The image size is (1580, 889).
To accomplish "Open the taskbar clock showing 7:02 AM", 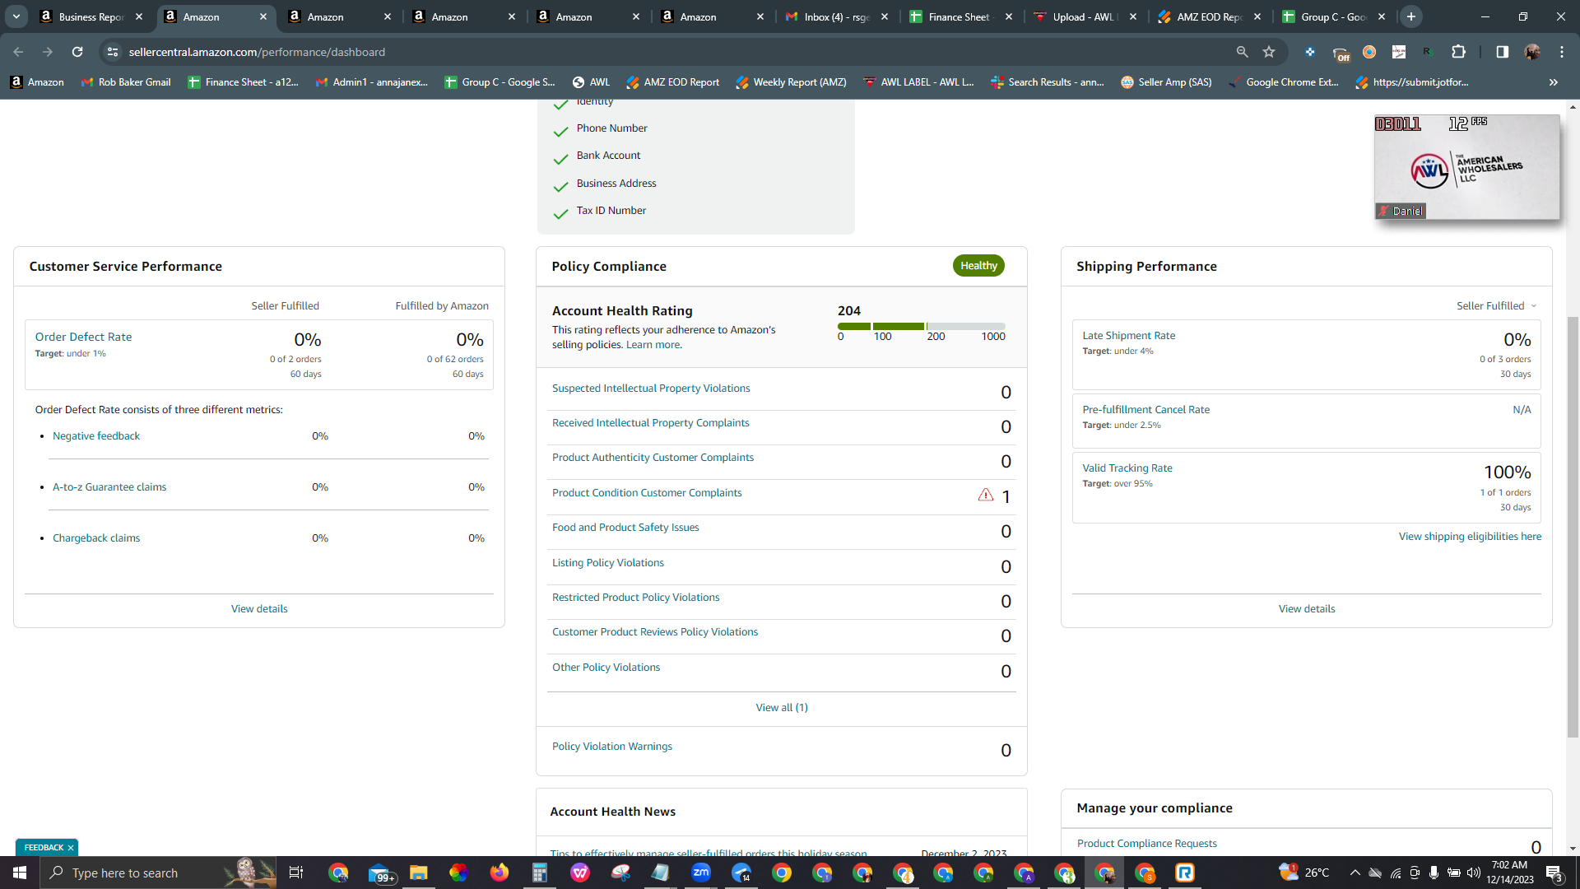I will pos(1509,873).
